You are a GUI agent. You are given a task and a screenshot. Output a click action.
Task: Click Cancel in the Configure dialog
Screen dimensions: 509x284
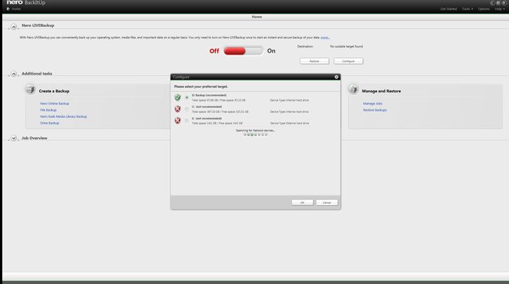(x=327, y=202)
